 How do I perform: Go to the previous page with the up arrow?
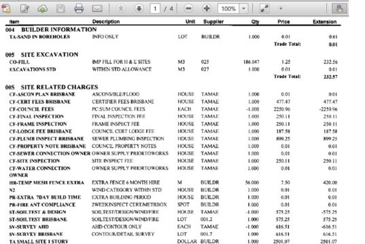coord(120,9)
